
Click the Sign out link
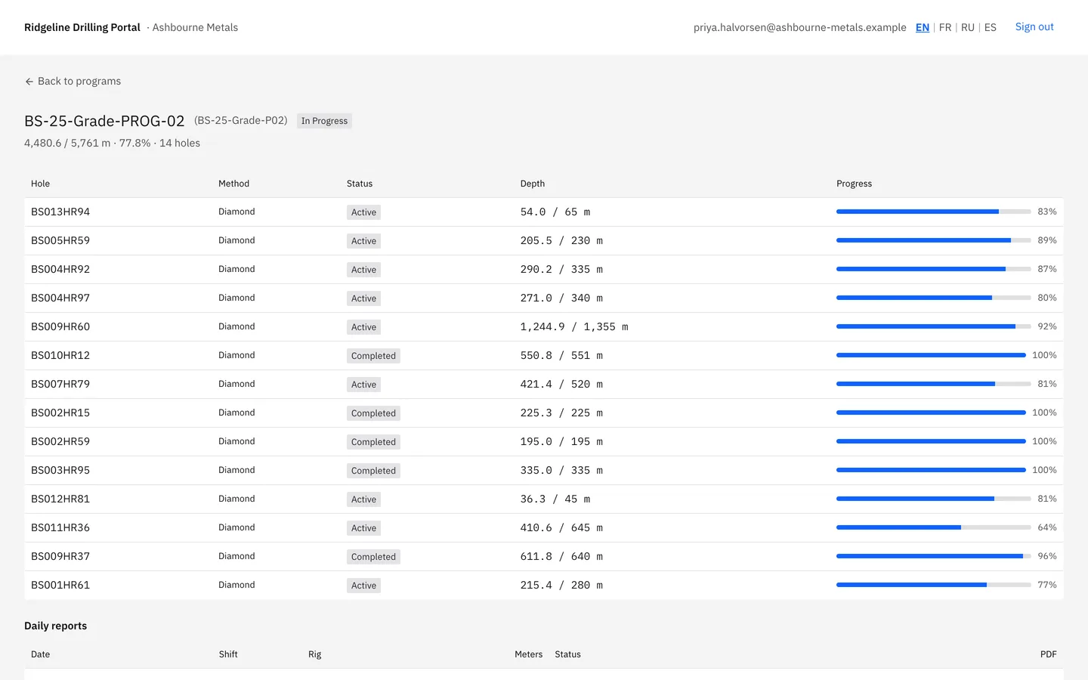(1034, 26)
